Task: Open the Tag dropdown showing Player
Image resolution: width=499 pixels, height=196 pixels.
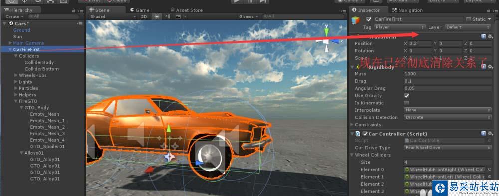Action: tap(399, 27)
